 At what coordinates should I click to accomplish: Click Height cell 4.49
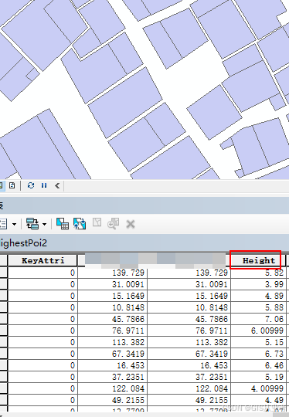pos(258,400)
